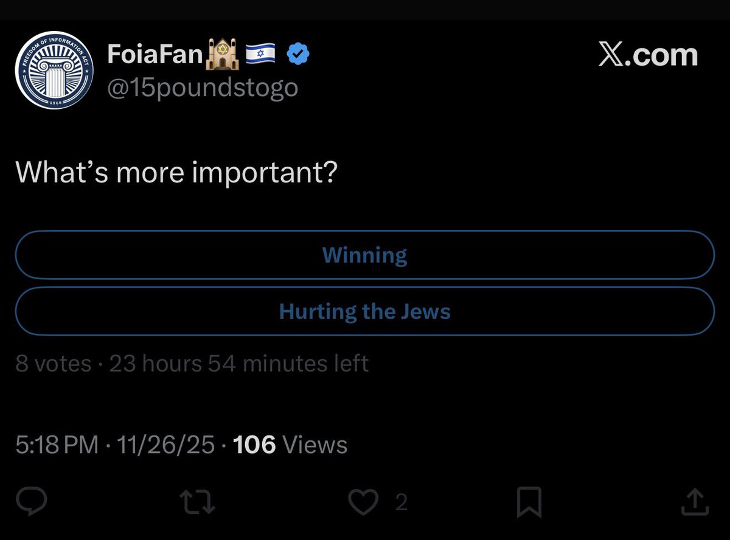Click the "What's more important?" post text

point(176,173)
